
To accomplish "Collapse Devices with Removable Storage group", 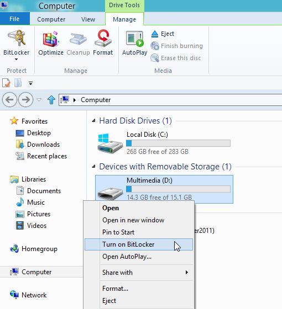I will [x=93, y=167].
